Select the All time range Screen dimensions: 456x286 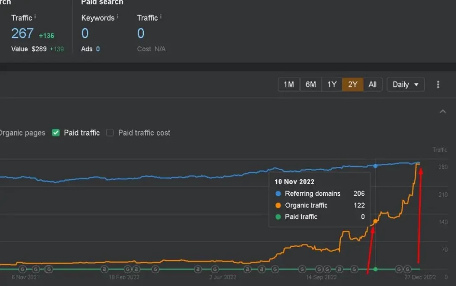373,84
